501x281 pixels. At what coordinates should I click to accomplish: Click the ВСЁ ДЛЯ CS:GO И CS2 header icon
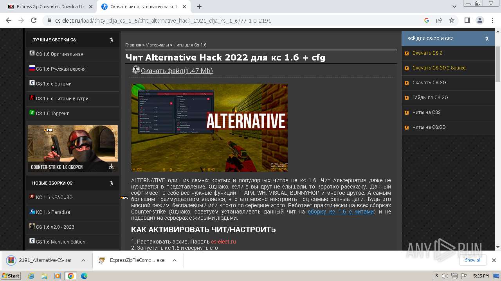tap(487, 39)
